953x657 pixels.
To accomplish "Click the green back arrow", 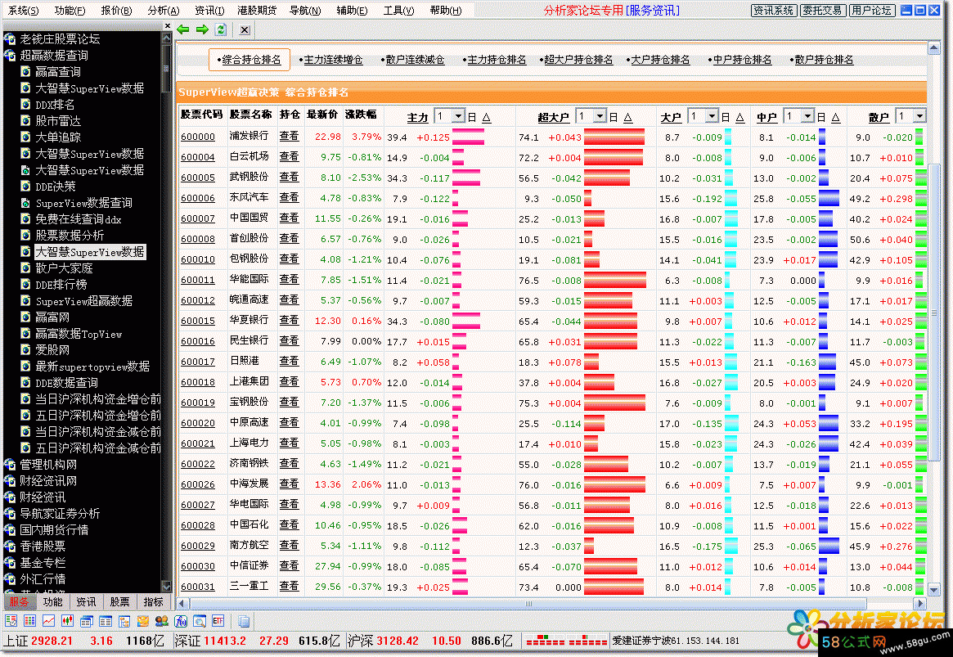I will [183, 29].
